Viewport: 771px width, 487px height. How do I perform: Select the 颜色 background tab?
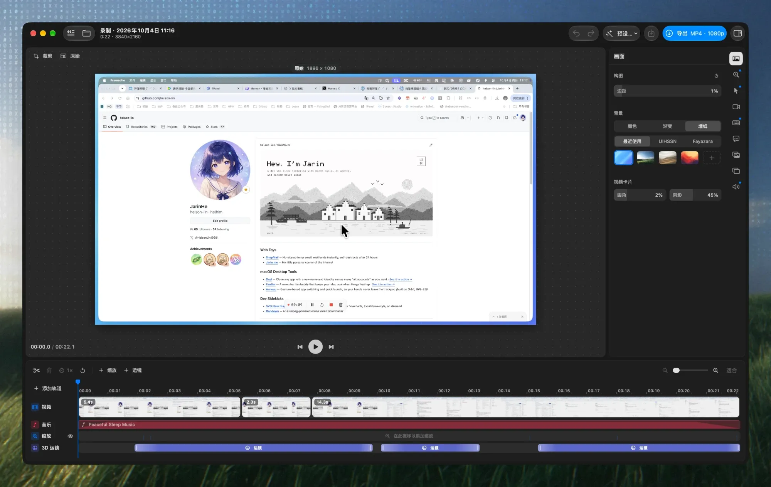click(632, 126)
